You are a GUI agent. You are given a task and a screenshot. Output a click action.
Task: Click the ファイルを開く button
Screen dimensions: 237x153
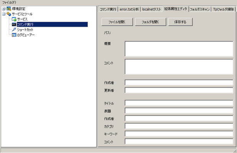117,22
